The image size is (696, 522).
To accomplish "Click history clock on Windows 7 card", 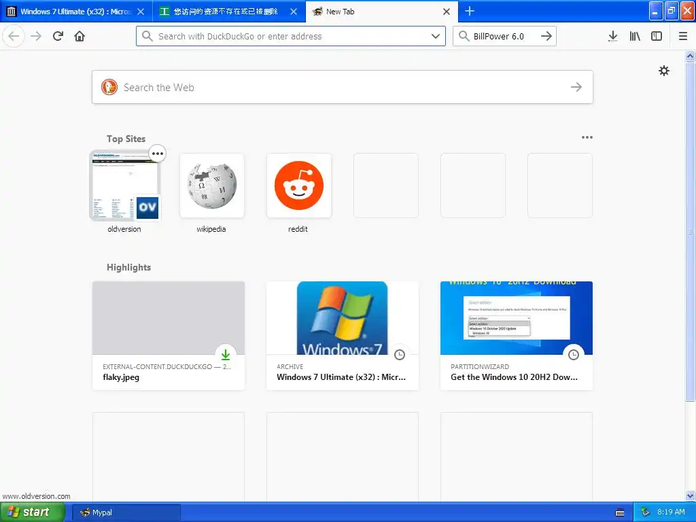I will (400, 354).
